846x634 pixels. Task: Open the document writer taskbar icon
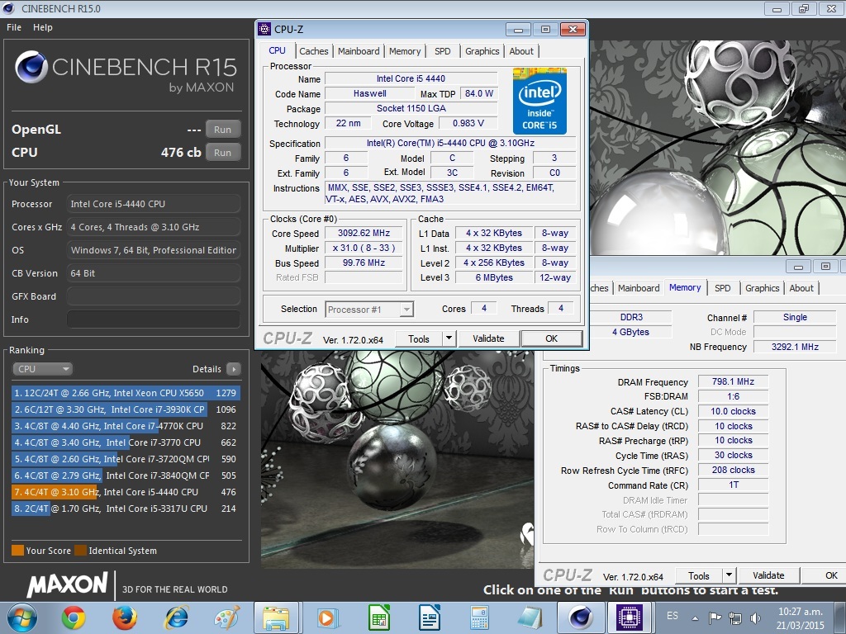click(430, 617)
